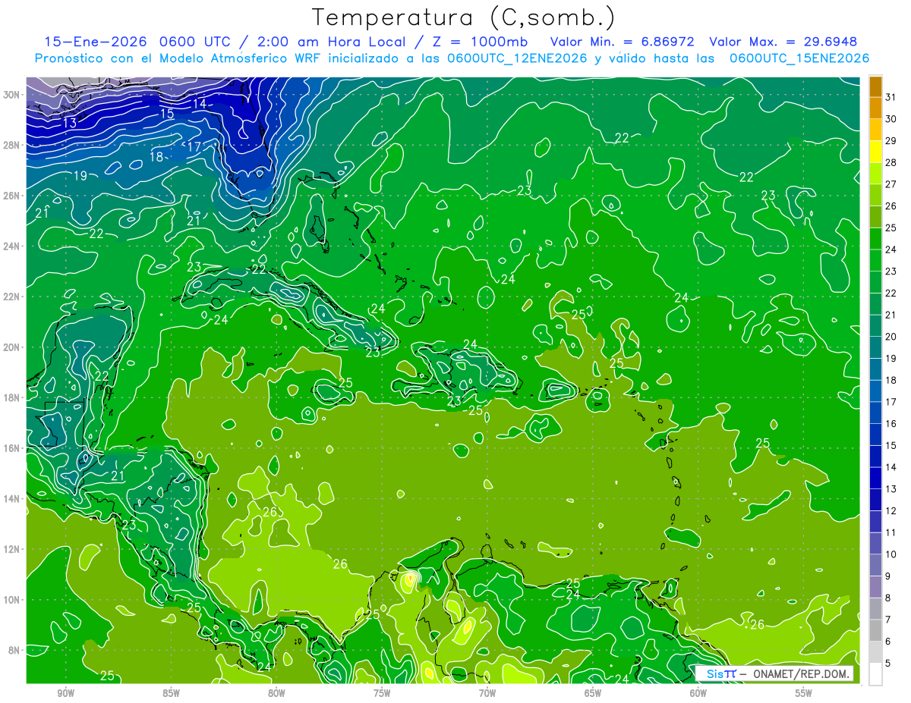Image resolution: width=911 pixels, height=703 pixels.
Task: Click the '15' contour label on the map
Action: click(167, 114)
